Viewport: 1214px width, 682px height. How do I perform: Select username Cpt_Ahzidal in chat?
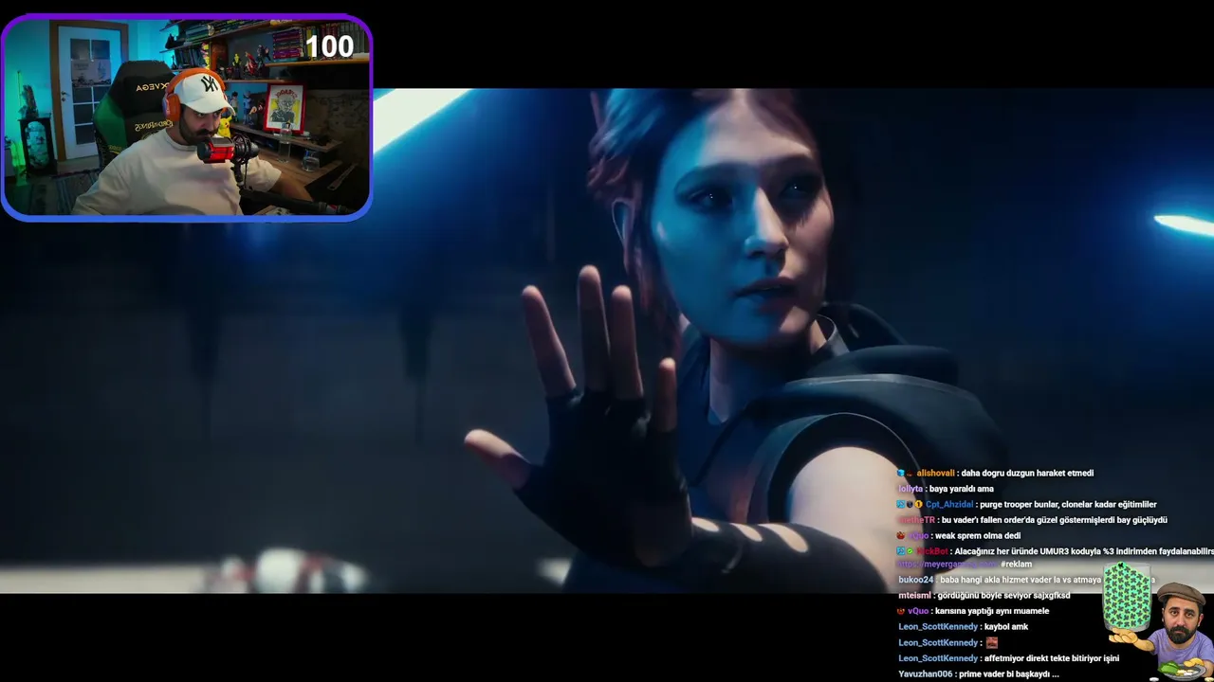coord(949,505)
